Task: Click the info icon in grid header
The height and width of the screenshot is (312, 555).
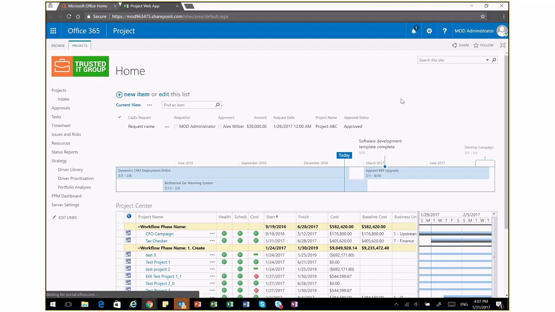Action: click(x=129, y=216)
